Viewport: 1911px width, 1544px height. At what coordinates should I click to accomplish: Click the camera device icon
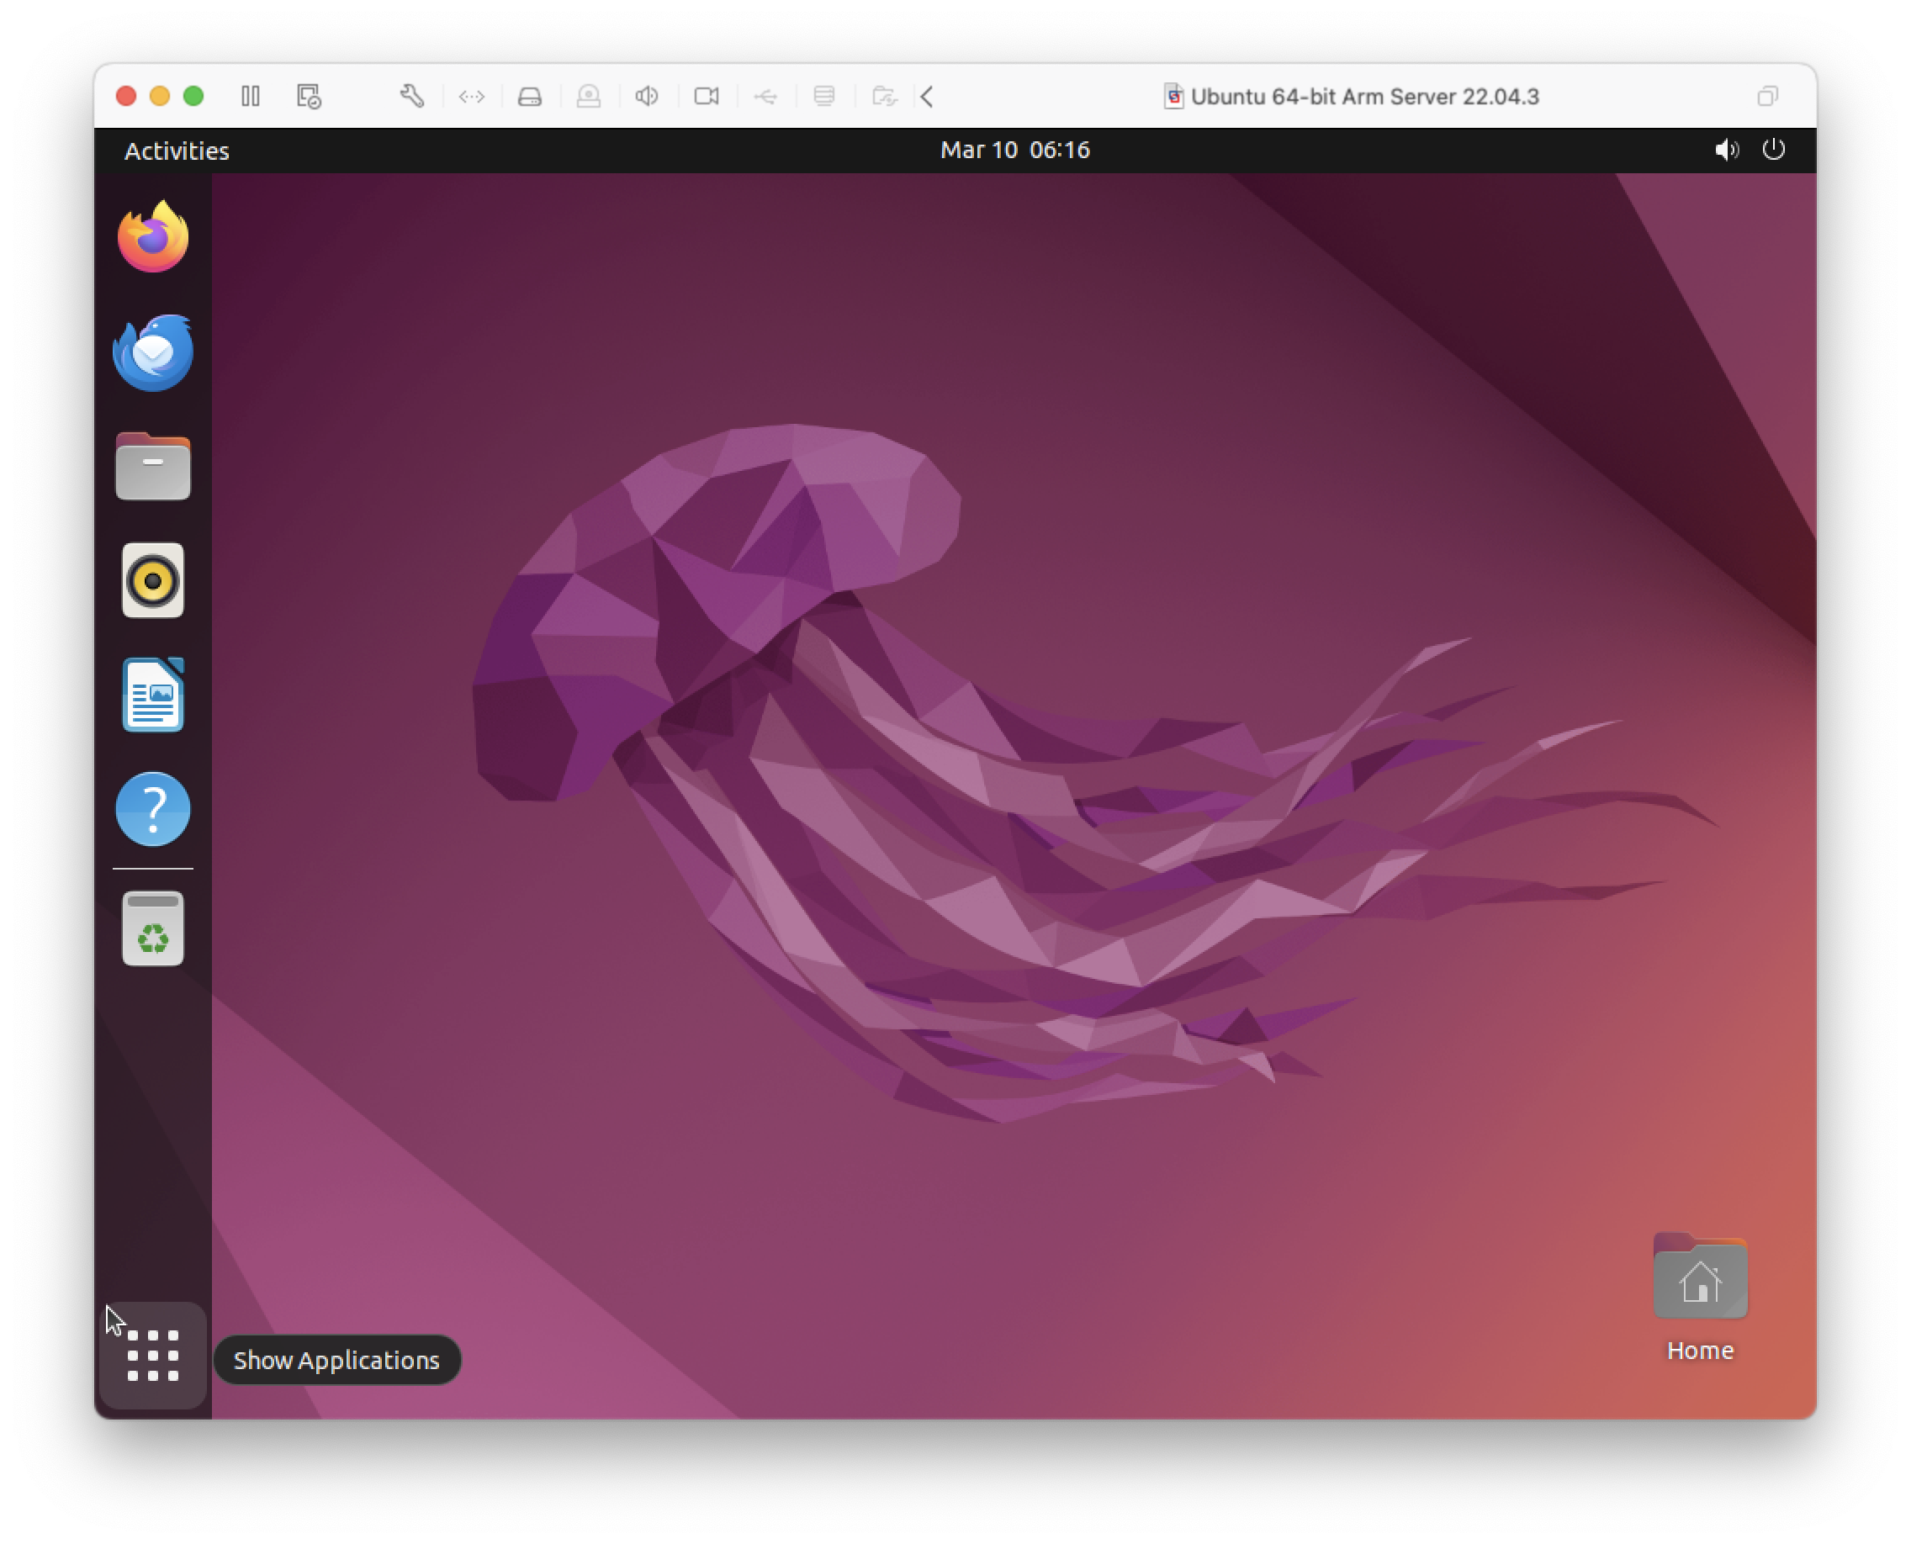[707, 96]
